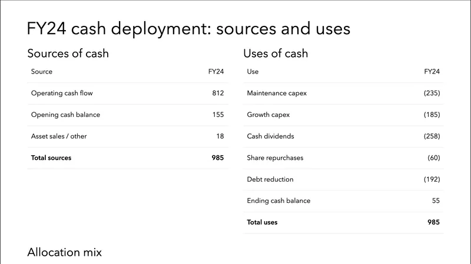471x264 pixels.
Task: Select the 'Uses of cash' heading
Action: 276,54
